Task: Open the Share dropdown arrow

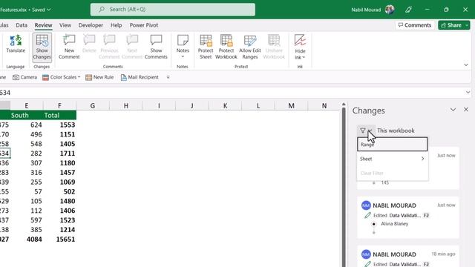Action: pyautogui.click(x=467, y=25)
